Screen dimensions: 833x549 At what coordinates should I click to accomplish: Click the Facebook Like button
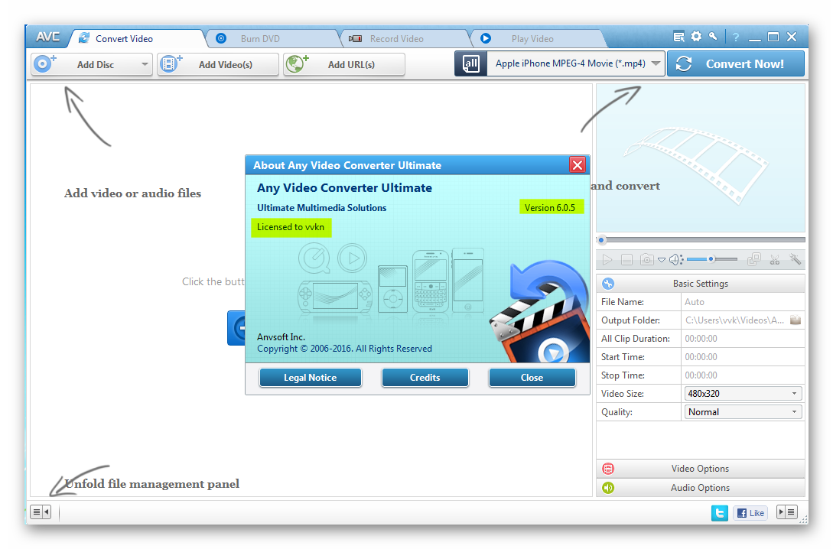[x=750, y=513]
